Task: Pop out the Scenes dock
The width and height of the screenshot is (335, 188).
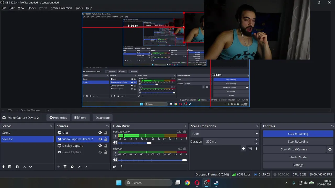Action: [52, 126]
